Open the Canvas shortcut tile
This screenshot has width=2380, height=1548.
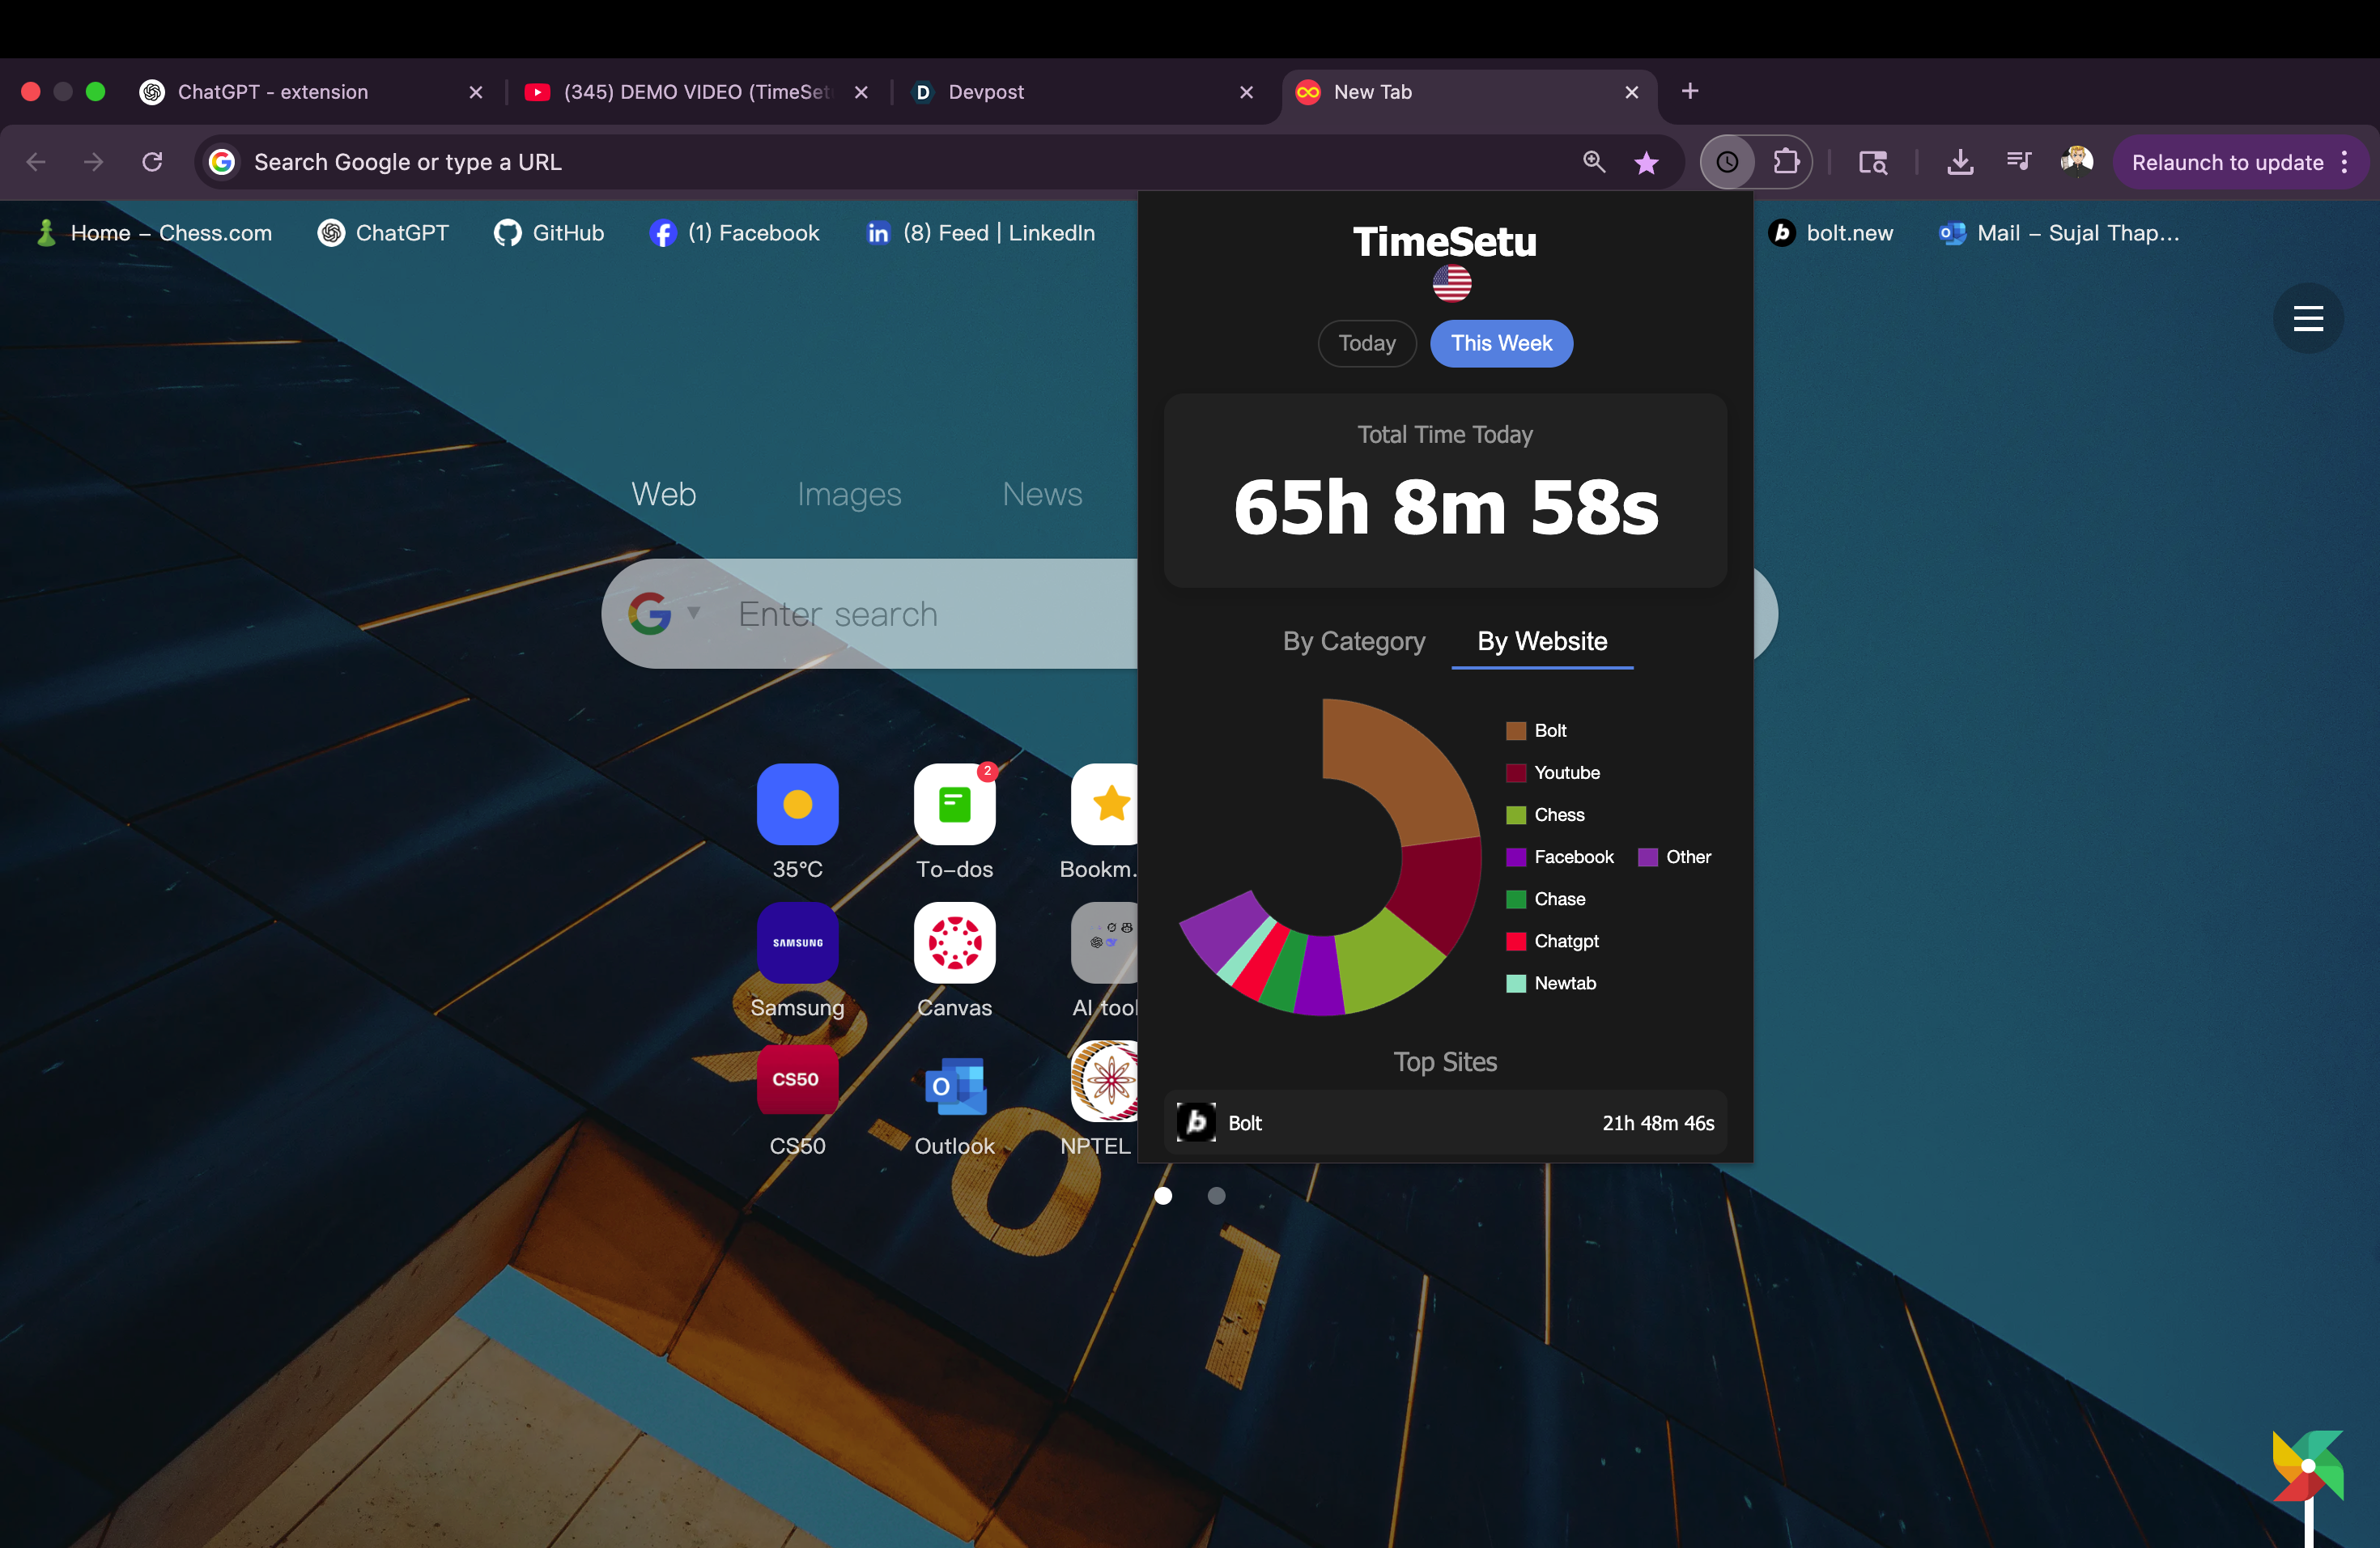pyautogui.click(x=954, y=943)
